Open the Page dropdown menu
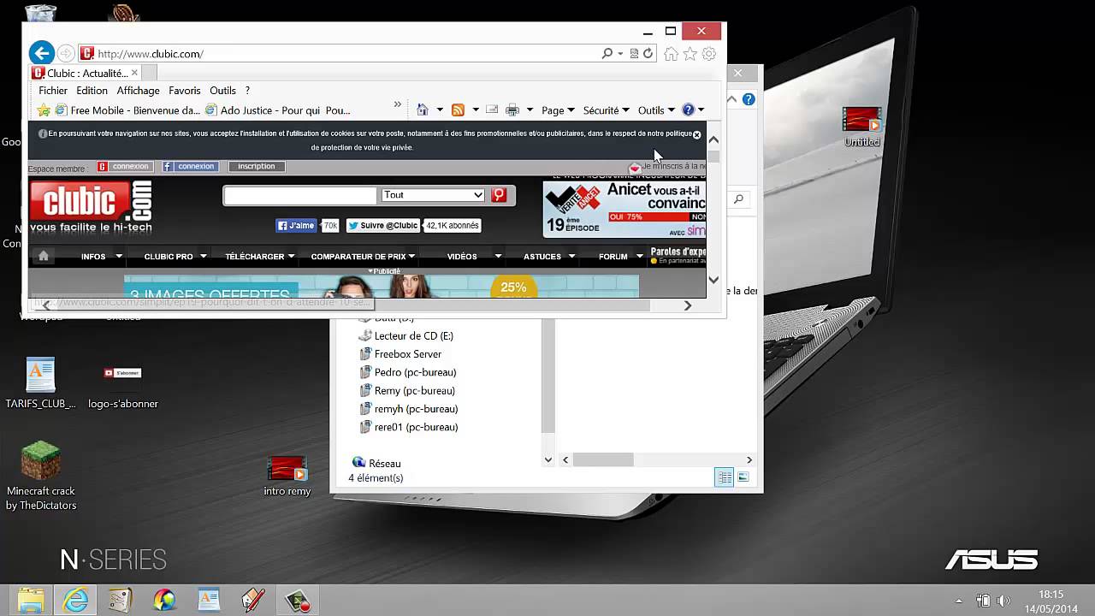The width and height of the screenshot is (1095, 616). pyautogui.click(x=558, y=110)
